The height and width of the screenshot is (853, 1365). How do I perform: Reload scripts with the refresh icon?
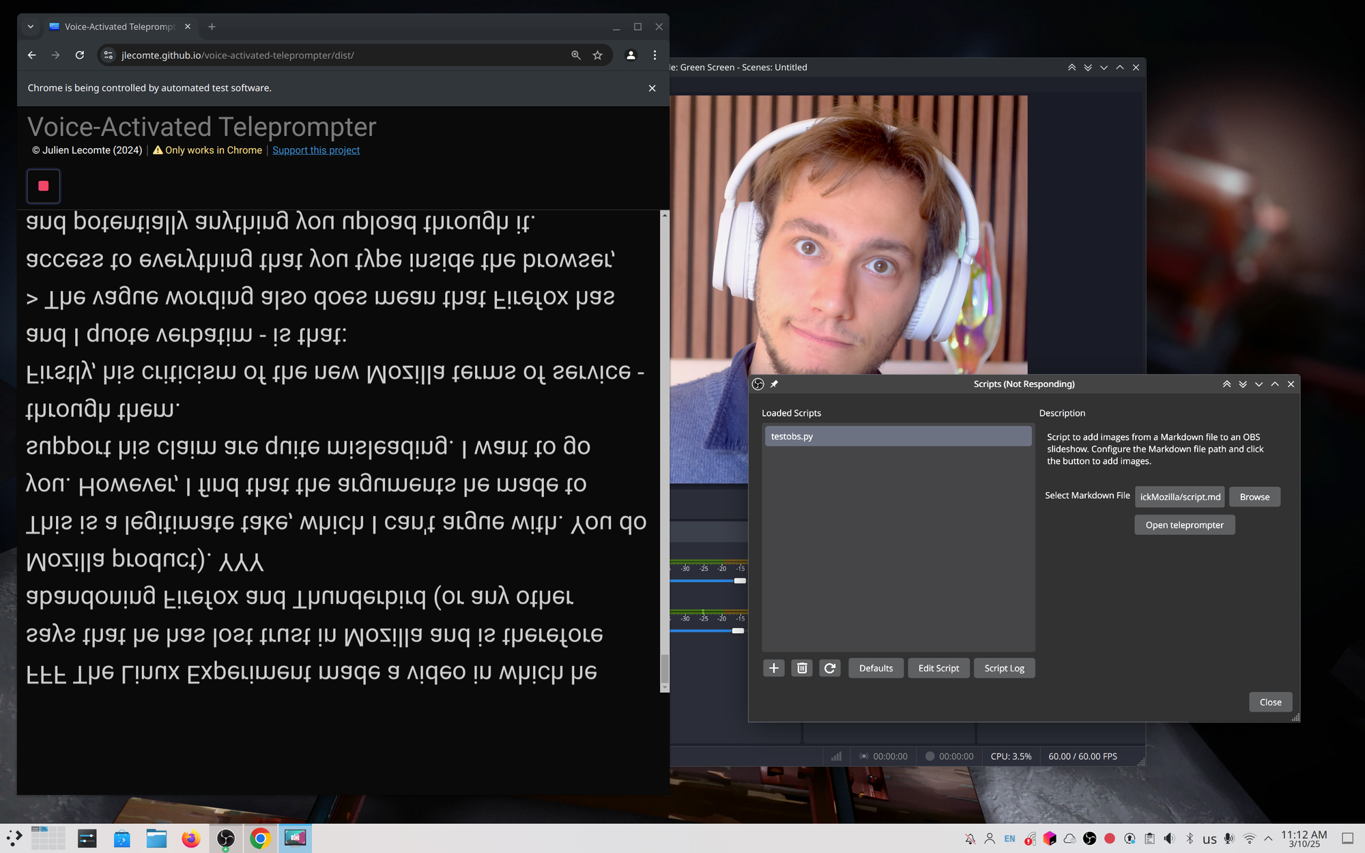point(830,668)
